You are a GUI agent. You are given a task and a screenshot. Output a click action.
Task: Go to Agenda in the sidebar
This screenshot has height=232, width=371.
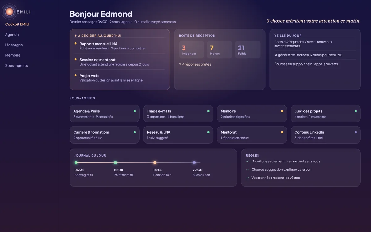pos(12,35)
